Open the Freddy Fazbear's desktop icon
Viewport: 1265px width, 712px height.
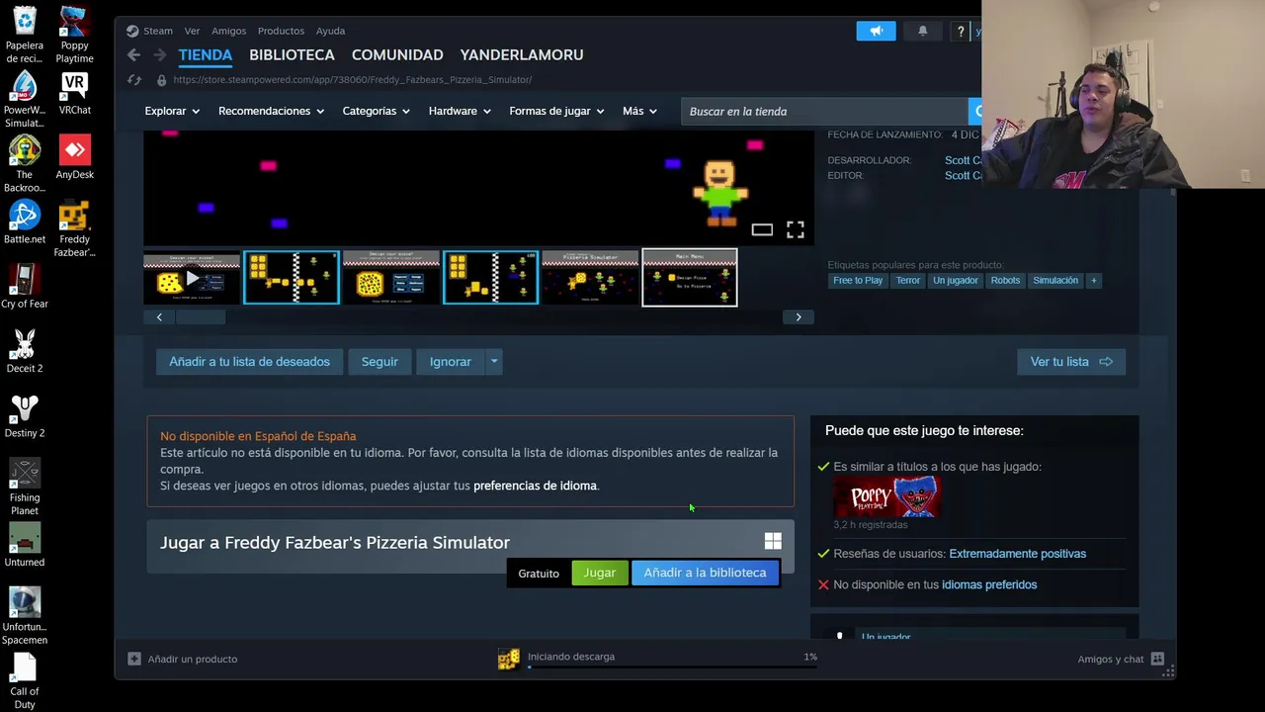[x=74, y=228]
